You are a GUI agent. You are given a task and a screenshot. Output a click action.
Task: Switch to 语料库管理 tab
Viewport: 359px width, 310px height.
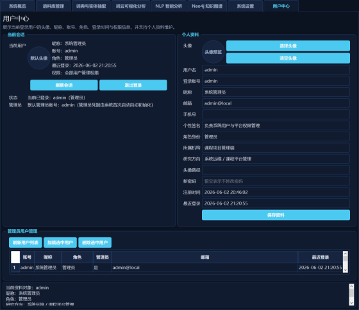53,6
